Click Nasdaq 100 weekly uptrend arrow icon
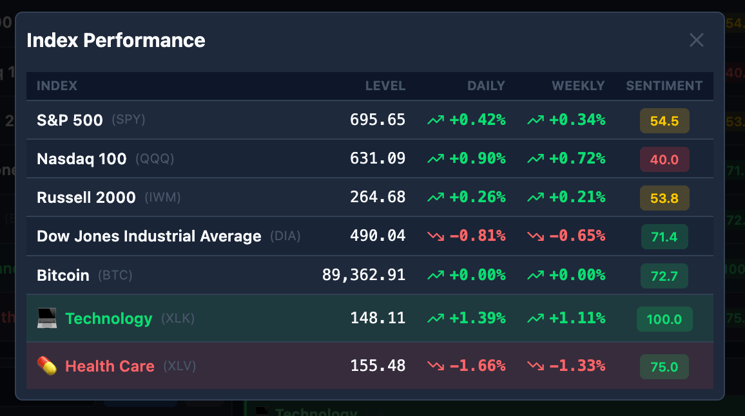Image resolution: width=745 pixels, height=416 pixels. click(536, 158)
